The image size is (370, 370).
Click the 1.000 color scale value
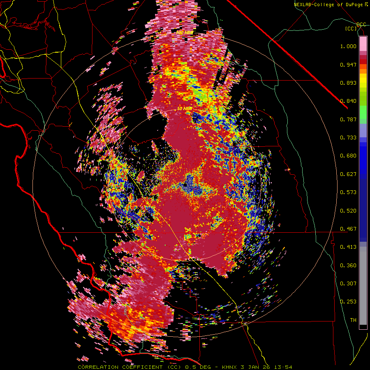coord(348,46)
